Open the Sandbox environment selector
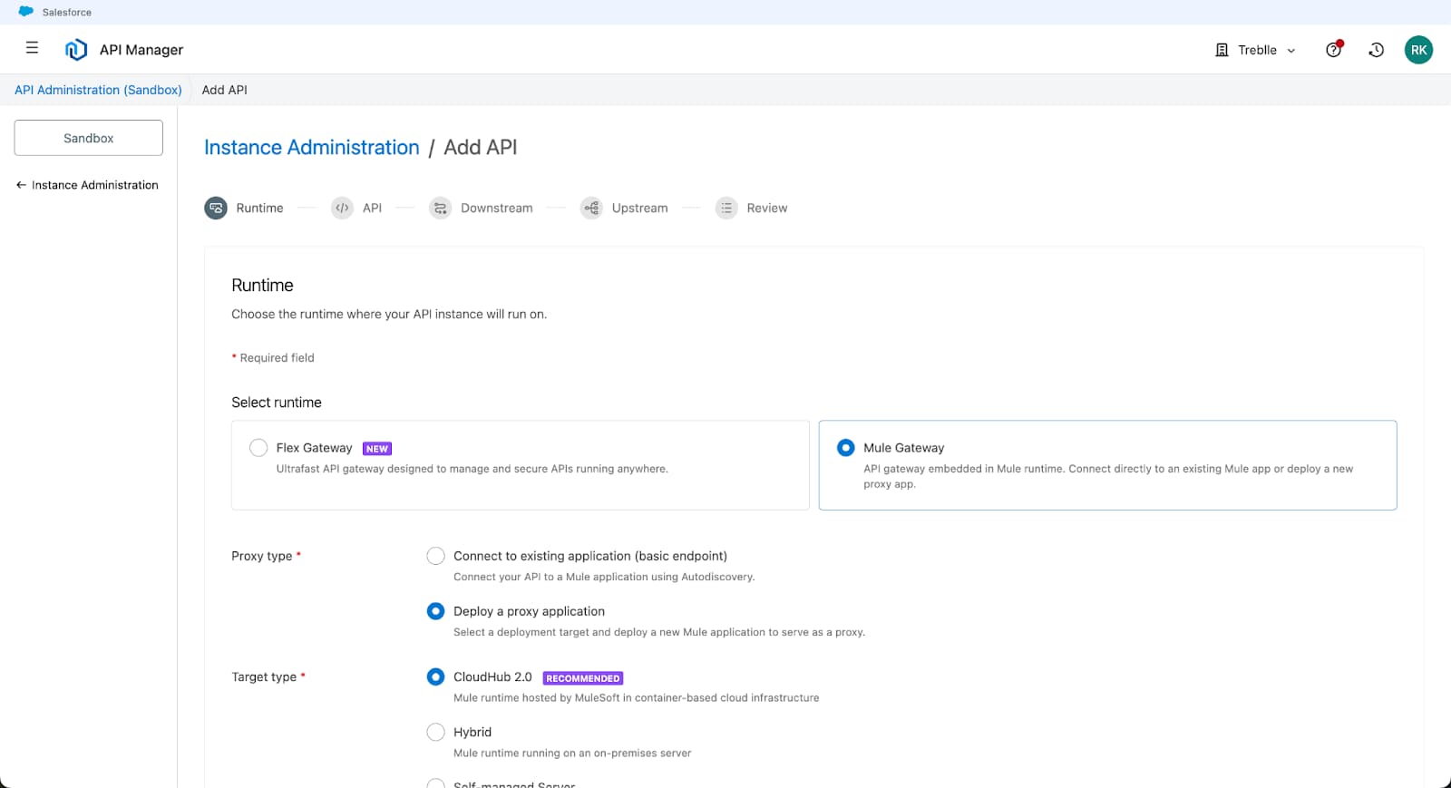1451x788 pixels. point(89,138)
